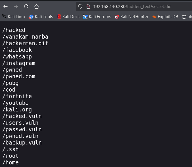192x167 pixels.
Task: Click the /pwned.com text line
Action: pos(19,77)
